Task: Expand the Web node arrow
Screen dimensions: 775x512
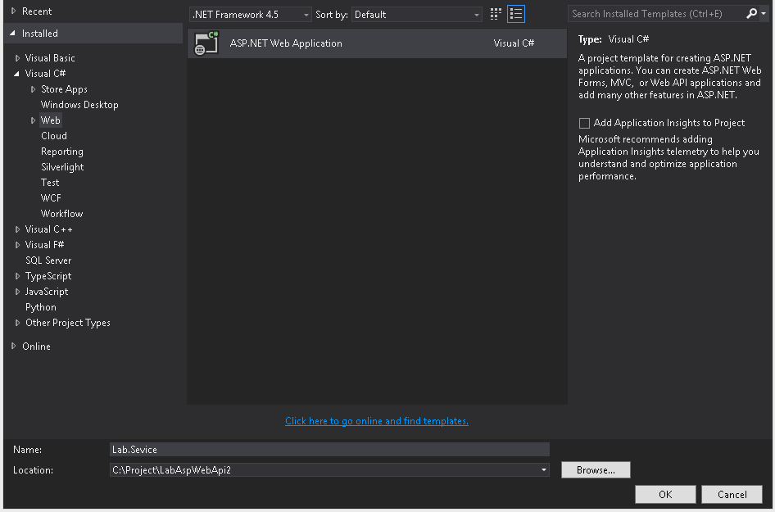Action: 33,120
